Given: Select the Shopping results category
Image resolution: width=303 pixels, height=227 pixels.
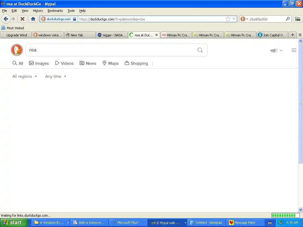Looking at the screenshot, I should (x=136, y=63).
